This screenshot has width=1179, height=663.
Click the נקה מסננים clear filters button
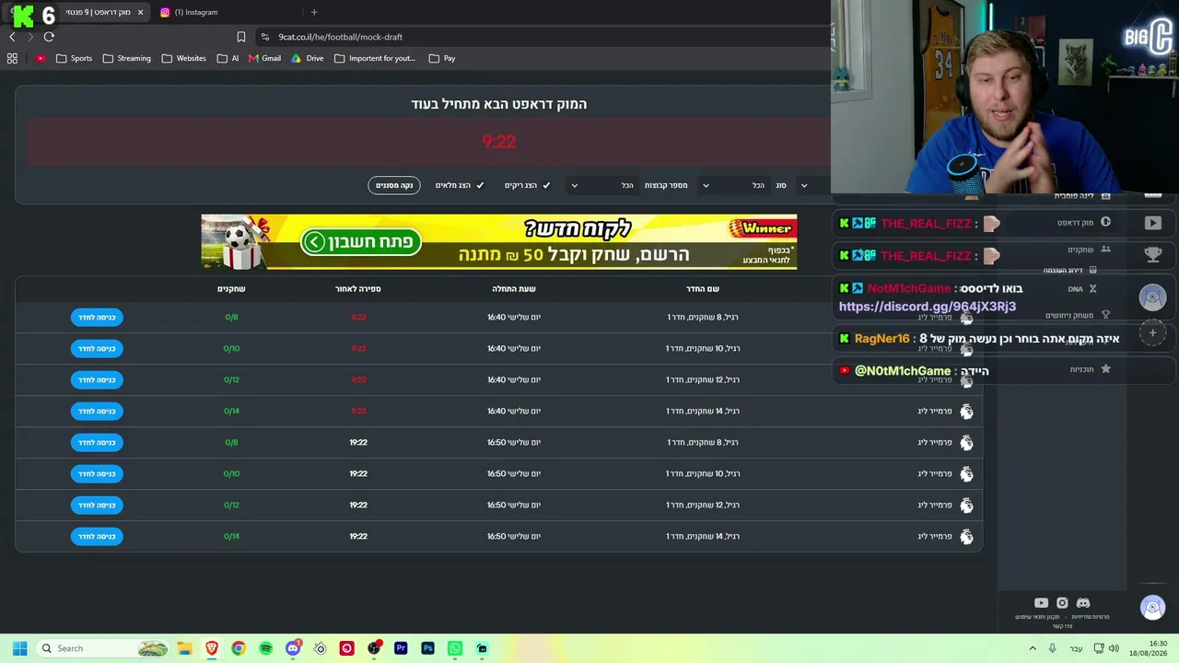[x=394, y=185]
